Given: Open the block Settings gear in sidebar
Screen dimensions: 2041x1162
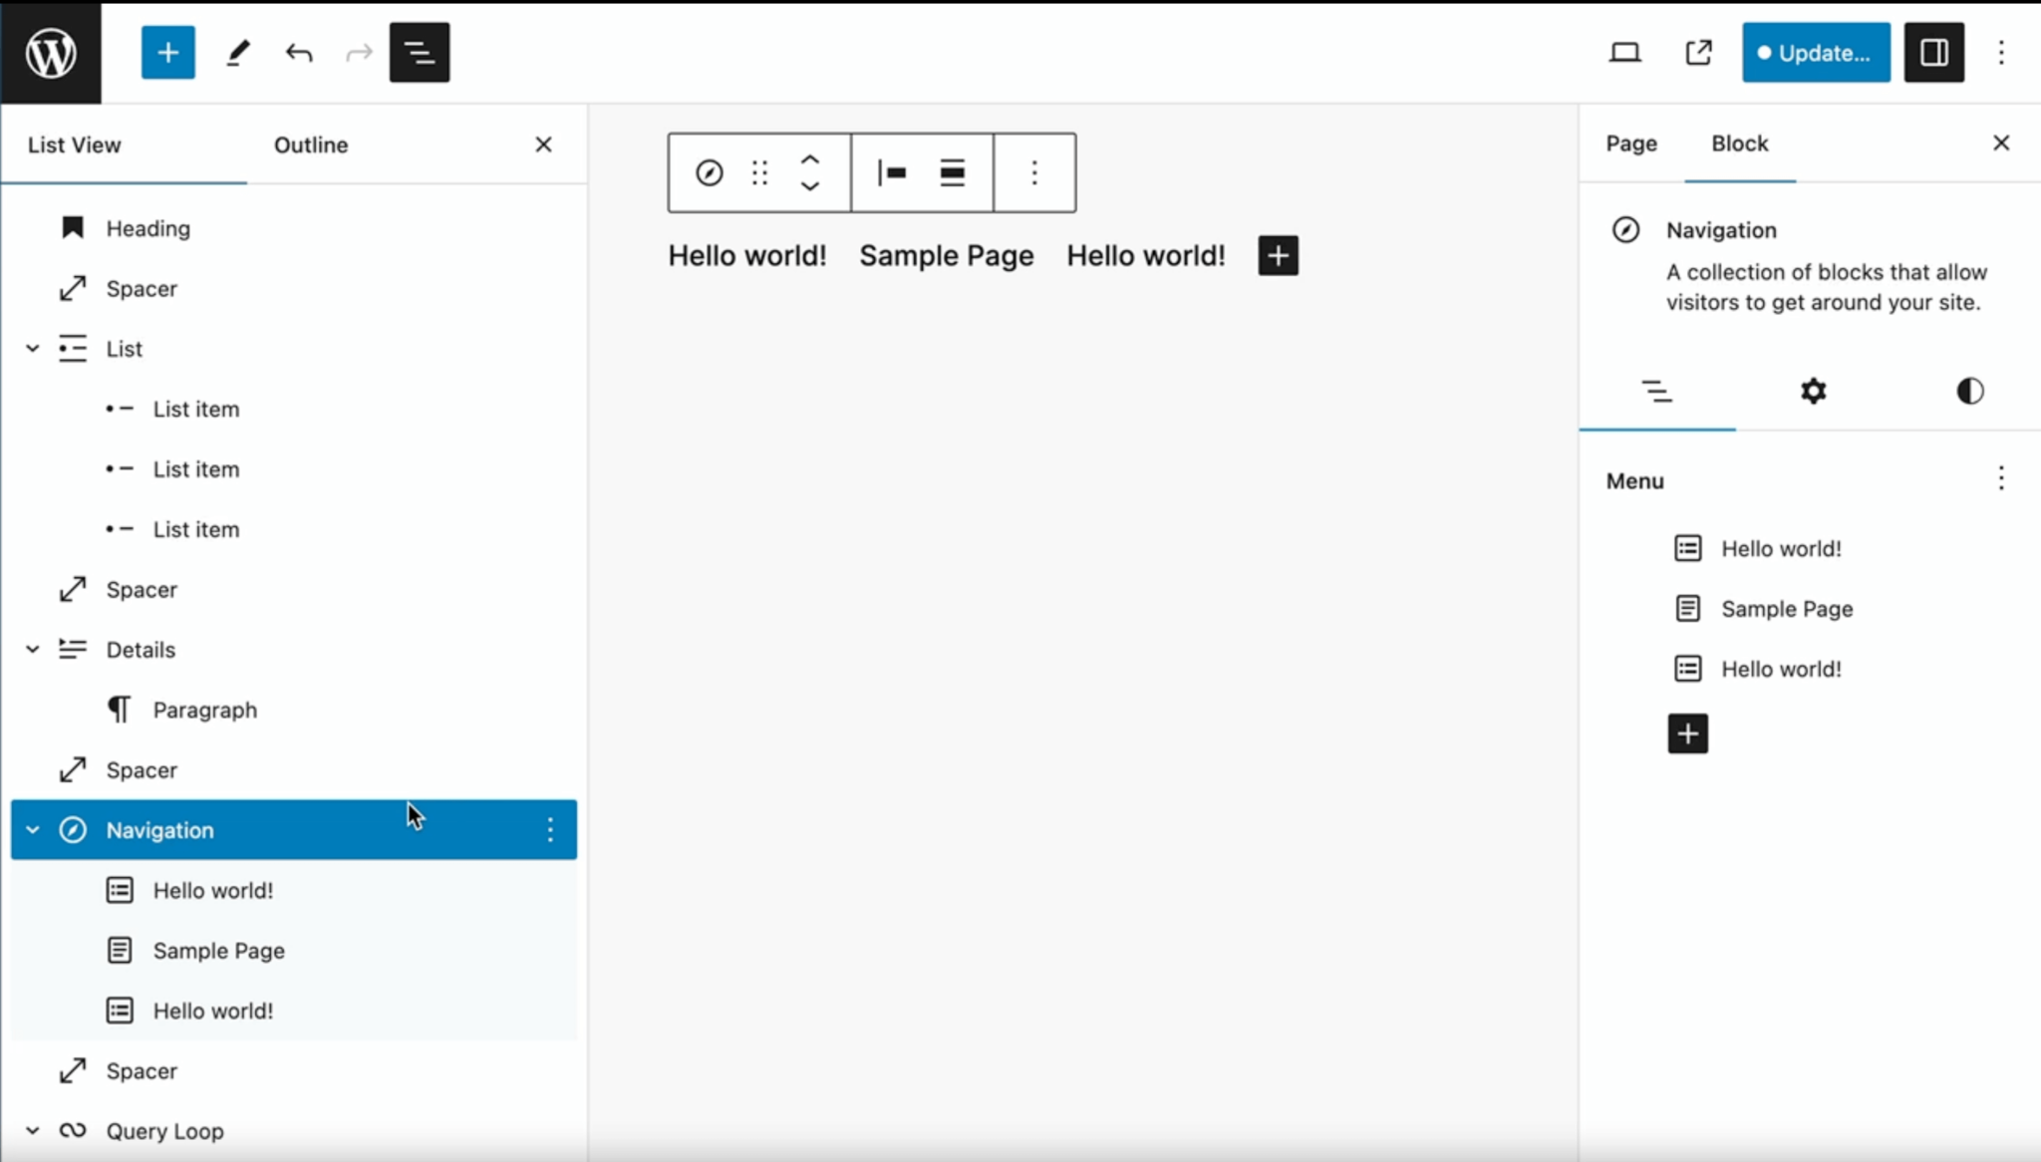Looking at the screenshot, I should click(1813, 391).
